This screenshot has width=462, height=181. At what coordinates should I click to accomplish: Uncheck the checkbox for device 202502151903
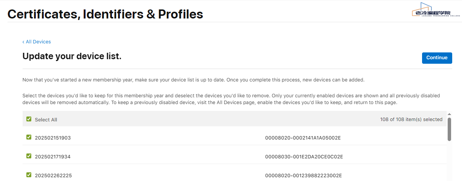click(x=29, y=137)
